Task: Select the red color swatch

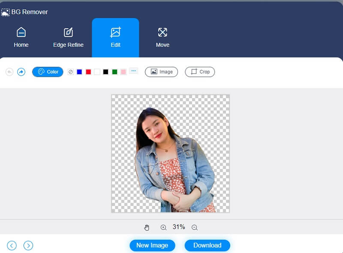Action: [x=88, y=72]
